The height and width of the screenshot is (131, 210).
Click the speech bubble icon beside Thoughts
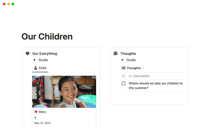coord(115,53)
